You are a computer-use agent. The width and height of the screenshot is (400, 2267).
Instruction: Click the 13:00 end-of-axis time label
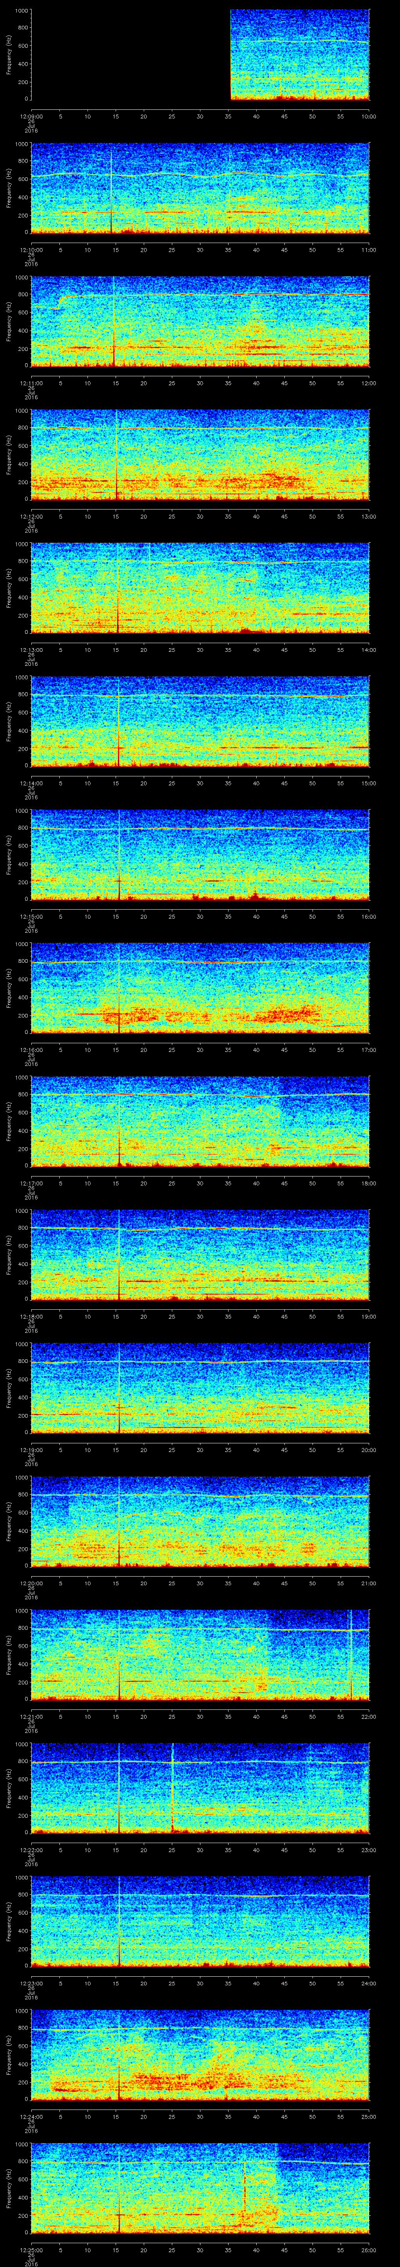[368, 516]
